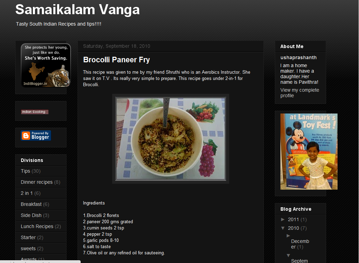Open the Dinner recipes category
Screen dimensions: 359x263
pos(37,182)
